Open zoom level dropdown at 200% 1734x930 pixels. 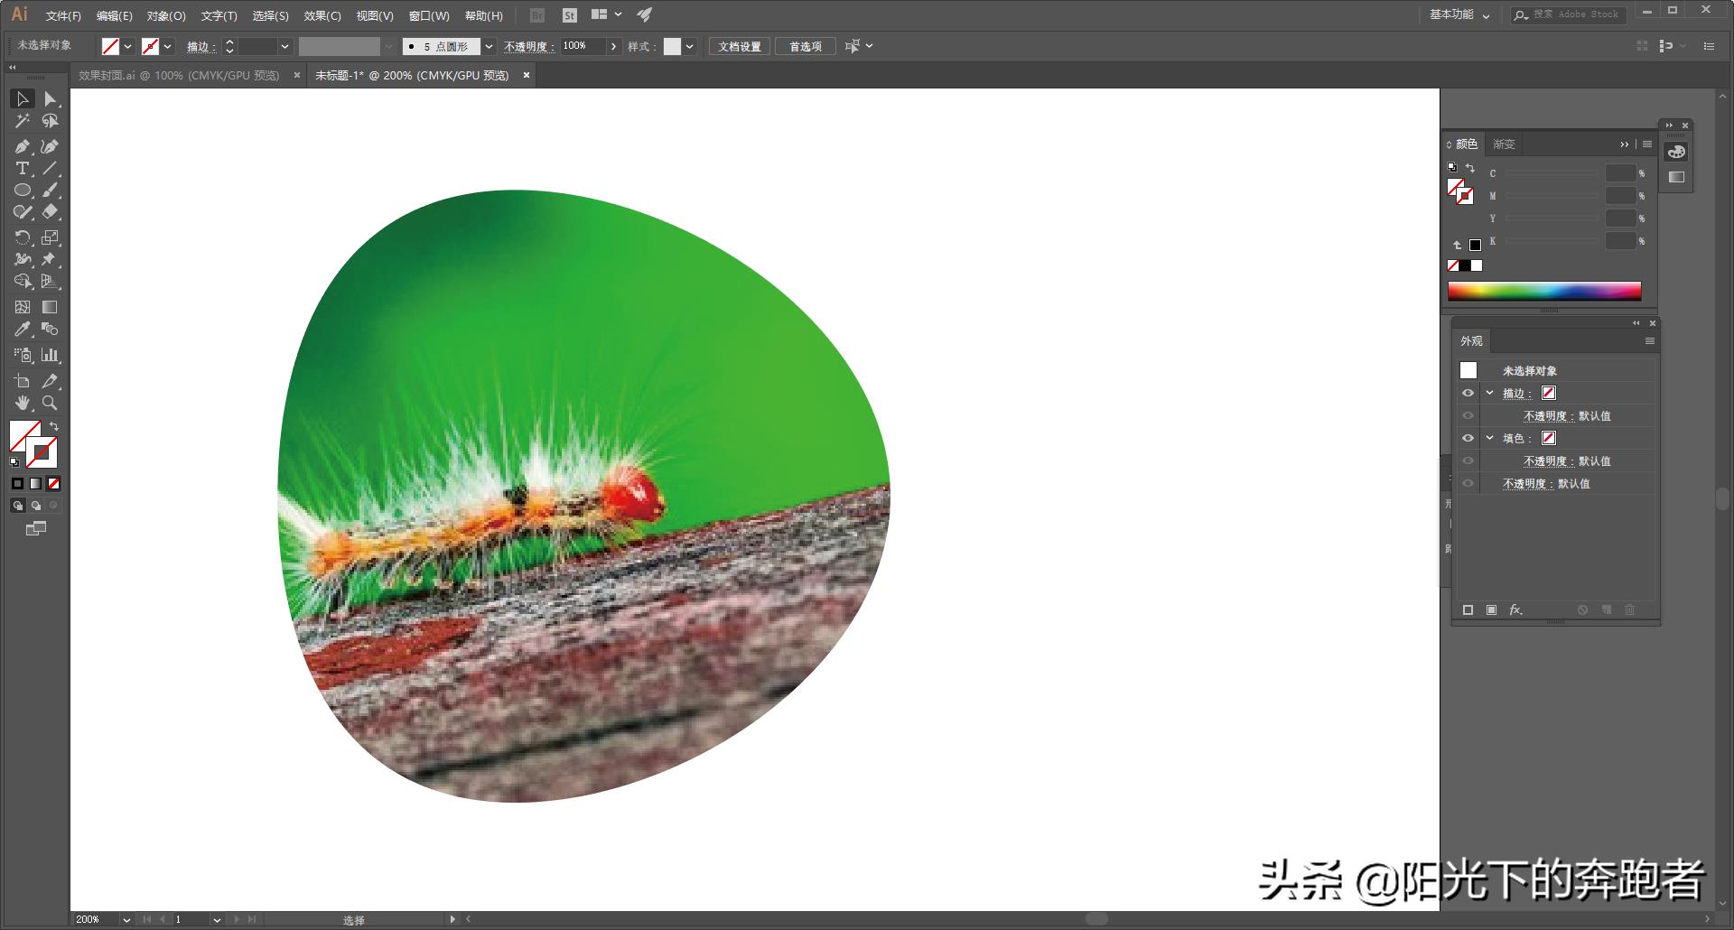[126, 919]
